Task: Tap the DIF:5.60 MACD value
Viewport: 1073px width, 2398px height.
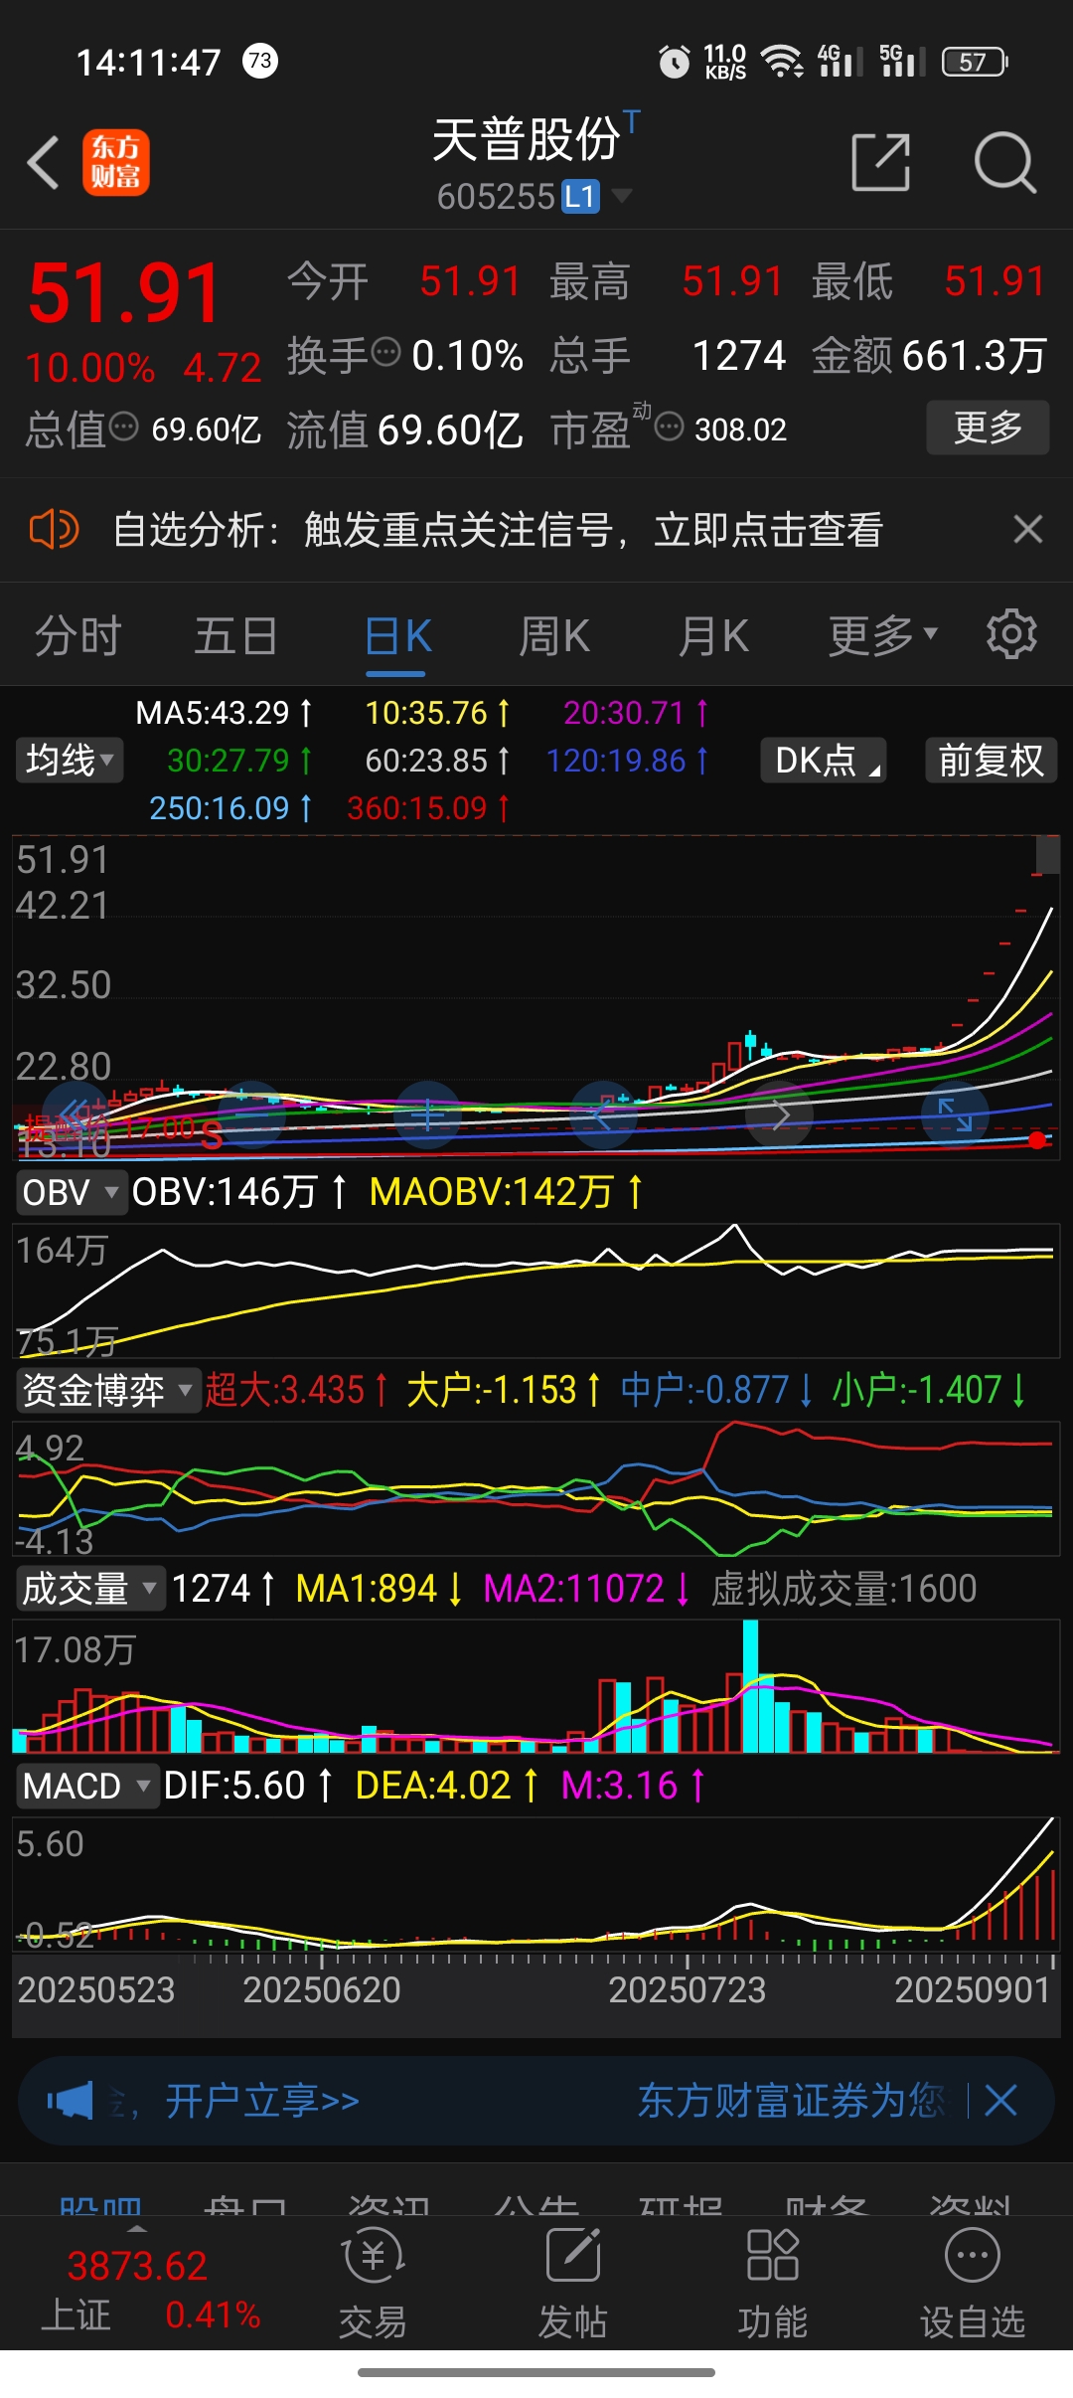Action: point(248,1787)
